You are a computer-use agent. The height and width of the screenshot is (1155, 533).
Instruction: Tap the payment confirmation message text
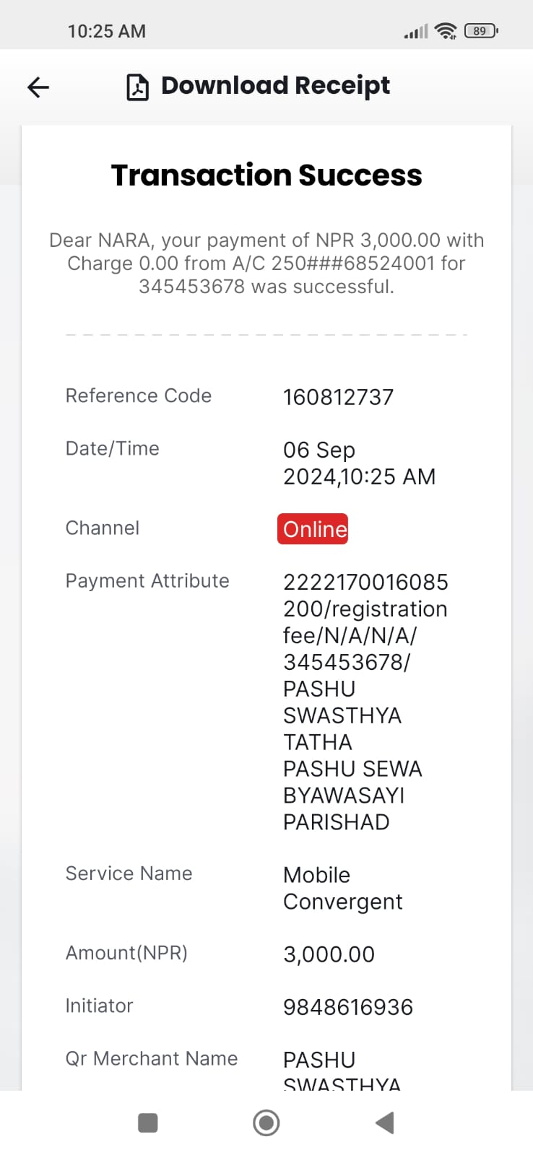[266, 263]
